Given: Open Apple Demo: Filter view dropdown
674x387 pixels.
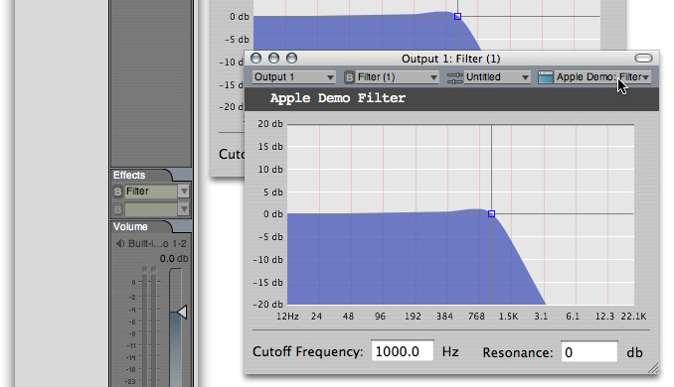Looking at the screenshot, I should (x=602, y=77).
